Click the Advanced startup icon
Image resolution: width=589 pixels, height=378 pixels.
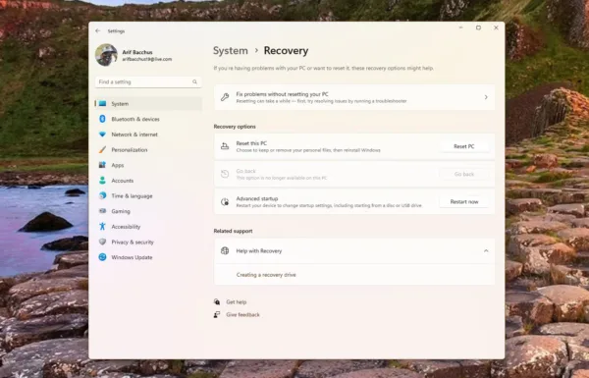(x=225, y=202)
